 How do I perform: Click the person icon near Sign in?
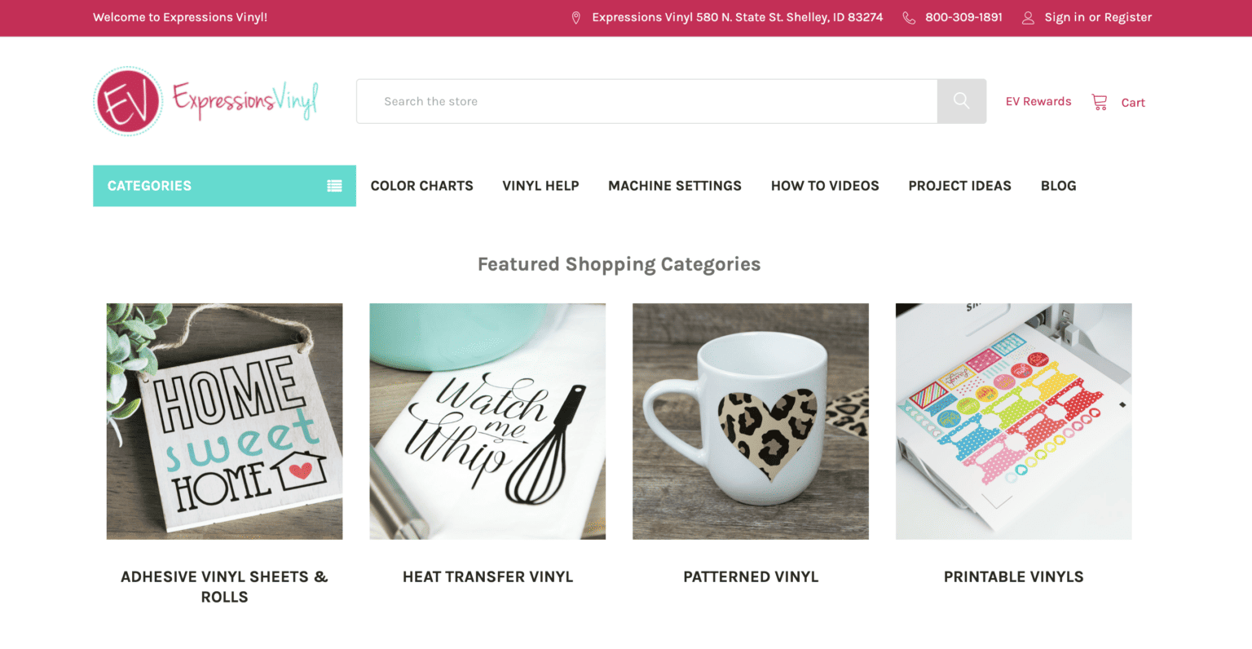click(1027, 16)
